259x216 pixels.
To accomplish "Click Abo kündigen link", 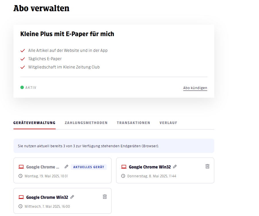I will coord(195,88).
